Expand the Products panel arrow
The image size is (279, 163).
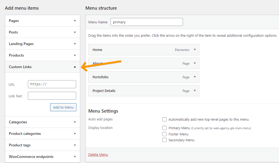pos(75,55)
